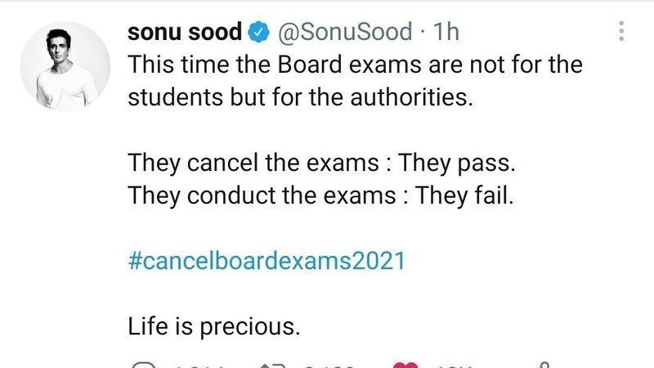Click the line "Life is precious."
Image resolution: width=654 pixels, height=368 pixels.
click(x=215, y=327)
